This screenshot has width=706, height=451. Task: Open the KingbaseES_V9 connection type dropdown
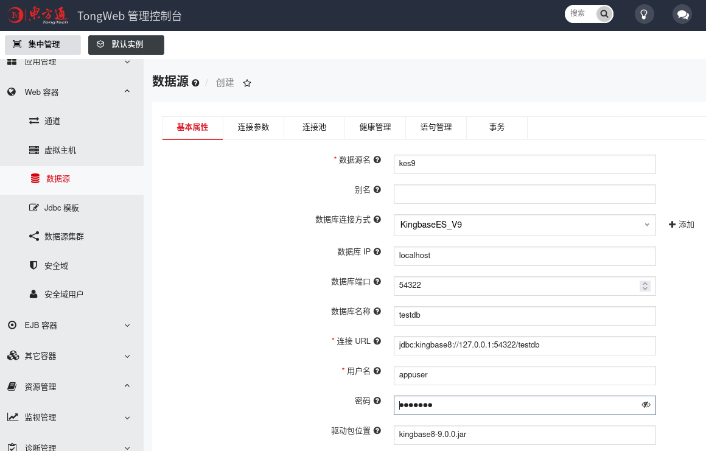[525, 225]
